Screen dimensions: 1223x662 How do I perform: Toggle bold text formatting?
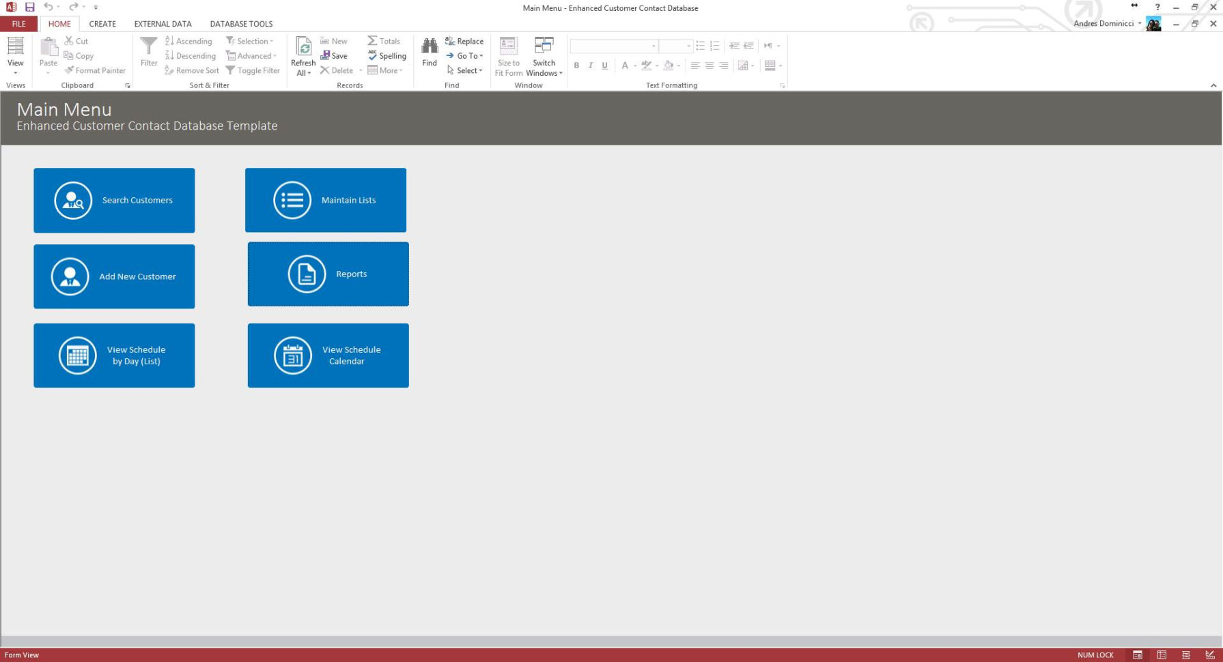(x=577, y=66)
